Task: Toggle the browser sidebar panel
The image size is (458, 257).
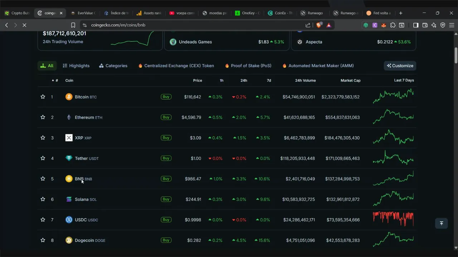Action: pyautogui.click(x=416, y=25)
